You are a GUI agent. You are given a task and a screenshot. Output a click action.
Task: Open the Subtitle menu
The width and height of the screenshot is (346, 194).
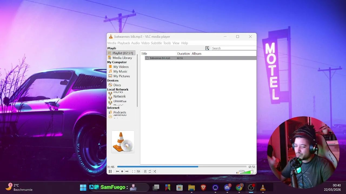coord(156,43)
